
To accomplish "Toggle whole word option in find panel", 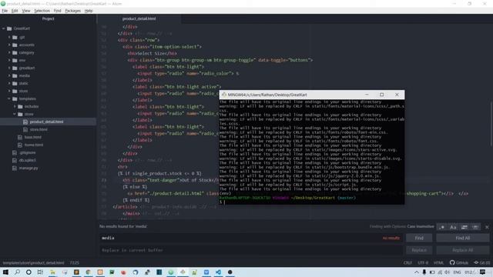I will pos(475,227).
